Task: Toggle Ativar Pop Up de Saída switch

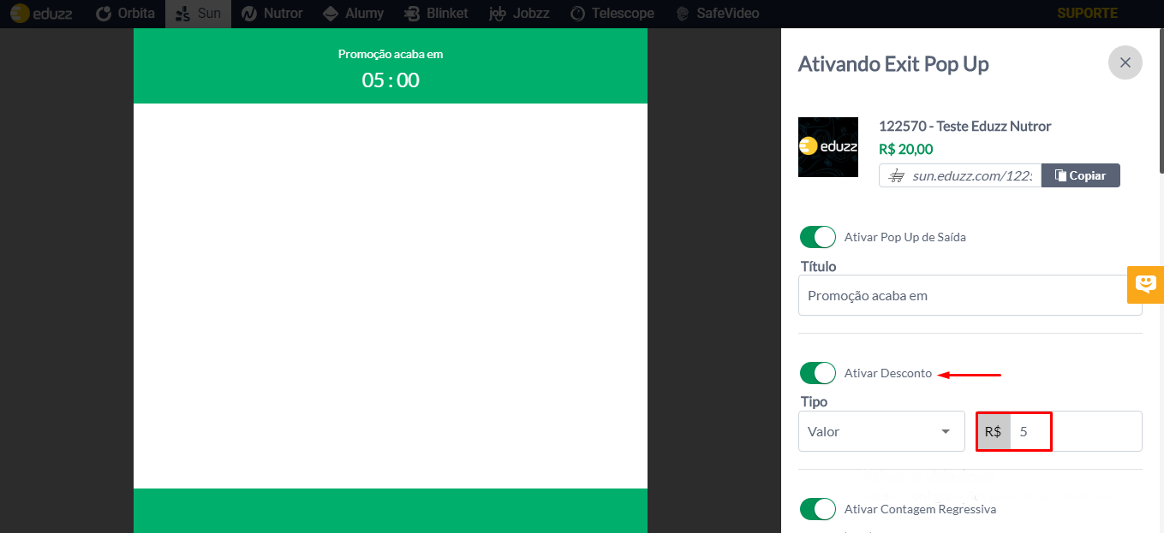Action: (818, 237)
